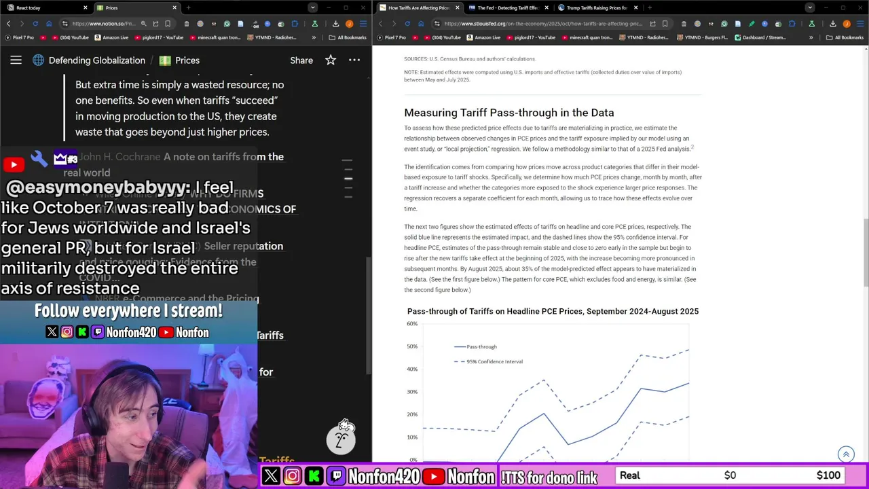Open browser menu in right window

coord(859,23)
